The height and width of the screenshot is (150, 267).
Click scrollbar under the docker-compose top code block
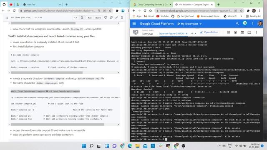[x=58, y=125]
